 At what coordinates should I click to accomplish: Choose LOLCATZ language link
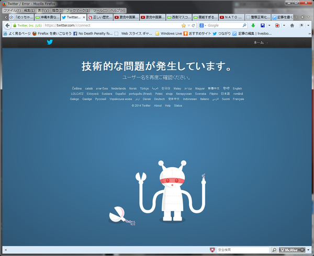[77, 94]
